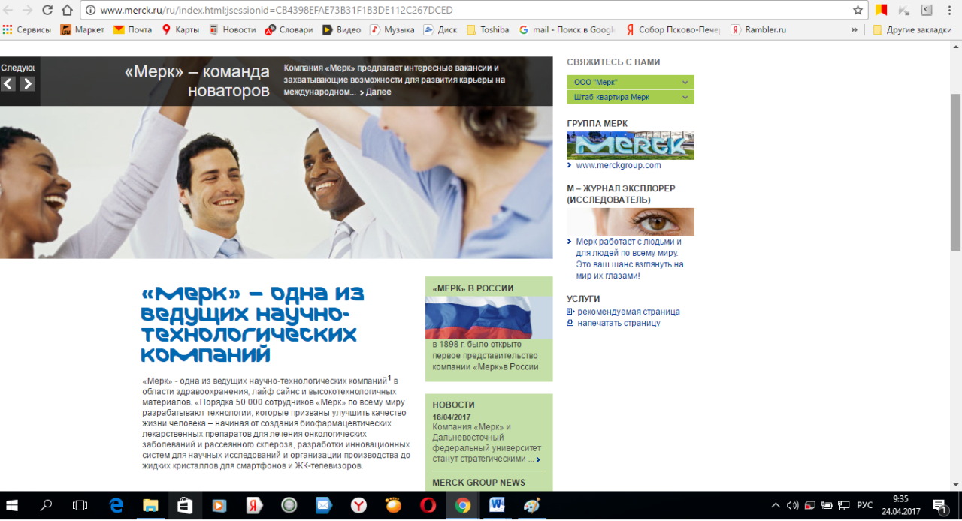Open the taskbar clock and calendar

point(900,505)
